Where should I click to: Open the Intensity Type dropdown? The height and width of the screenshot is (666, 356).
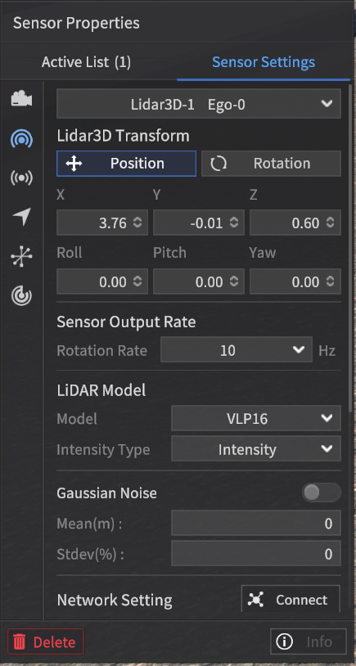(255, 449)
